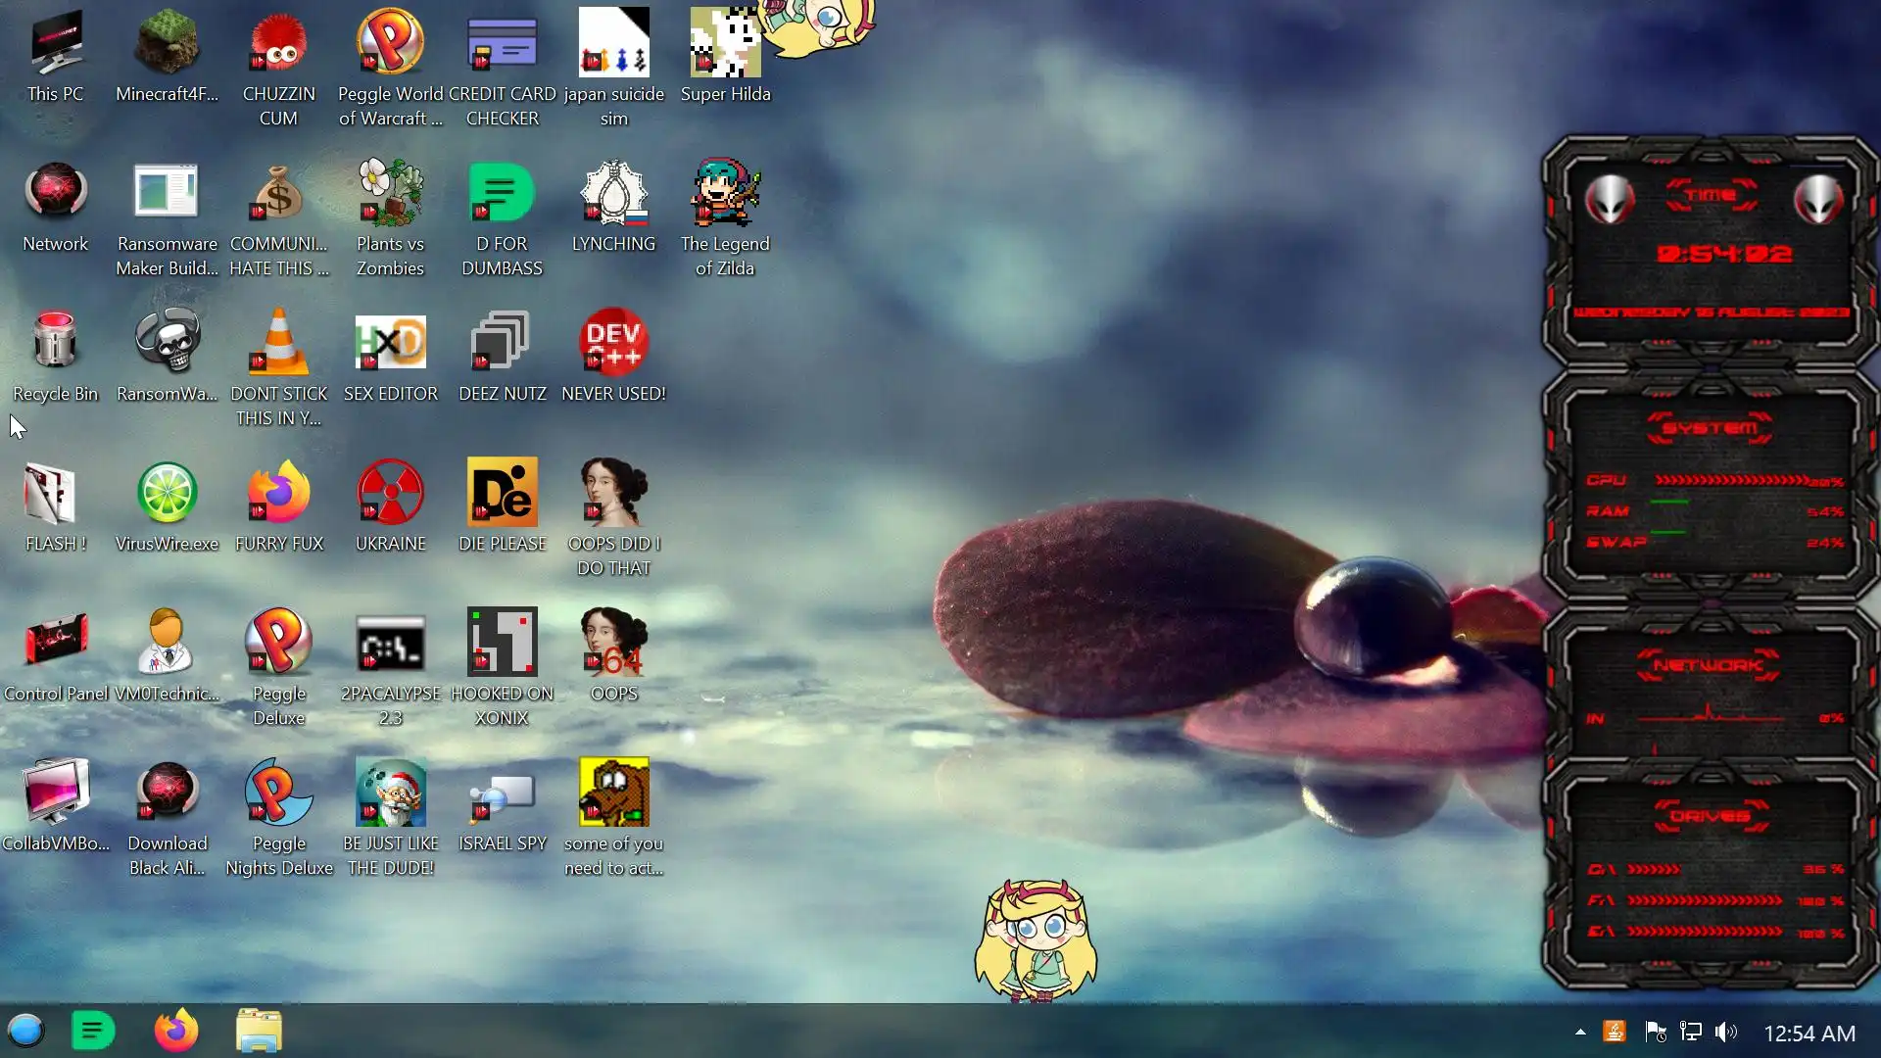Open File Explorer from the taskbar
This screenshot has width=1881, height=1058.
pyautogui.click(x=259, y=1031)
